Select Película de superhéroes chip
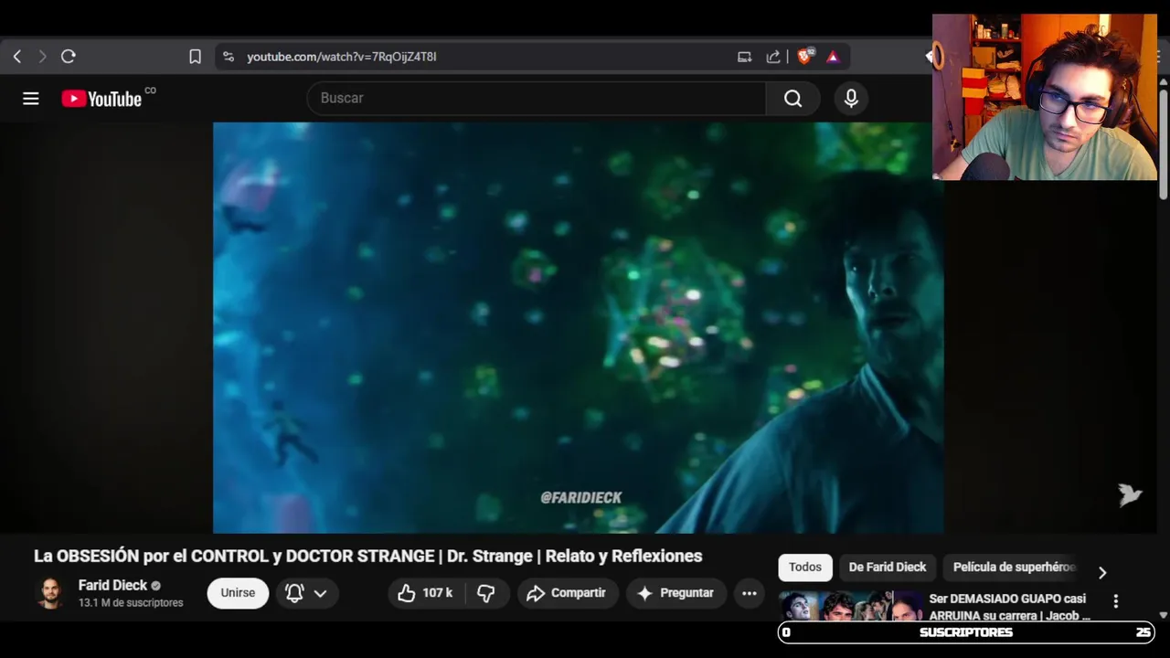Viewport: 1170px width, 658px height. coord(1014,567)
